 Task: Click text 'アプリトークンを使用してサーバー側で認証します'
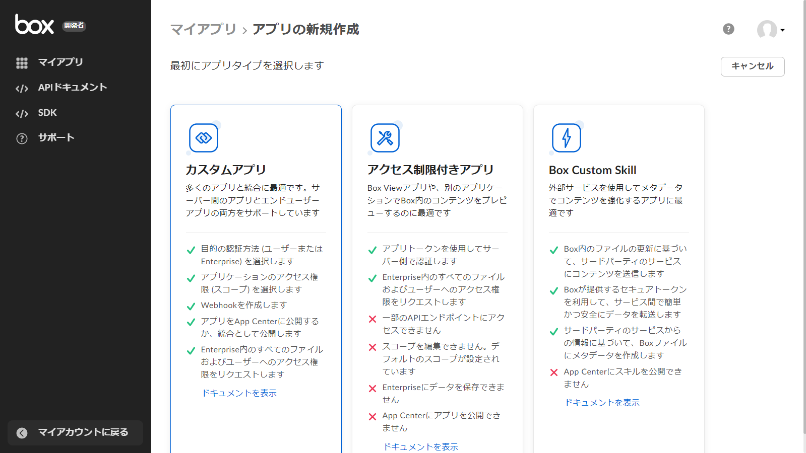coord(441,255)
